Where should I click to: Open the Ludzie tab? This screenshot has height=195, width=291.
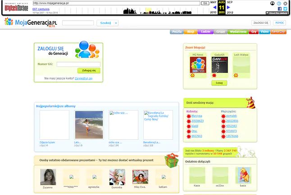(205, 31)
